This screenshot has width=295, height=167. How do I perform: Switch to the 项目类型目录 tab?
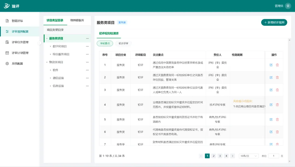coord(55,20)
